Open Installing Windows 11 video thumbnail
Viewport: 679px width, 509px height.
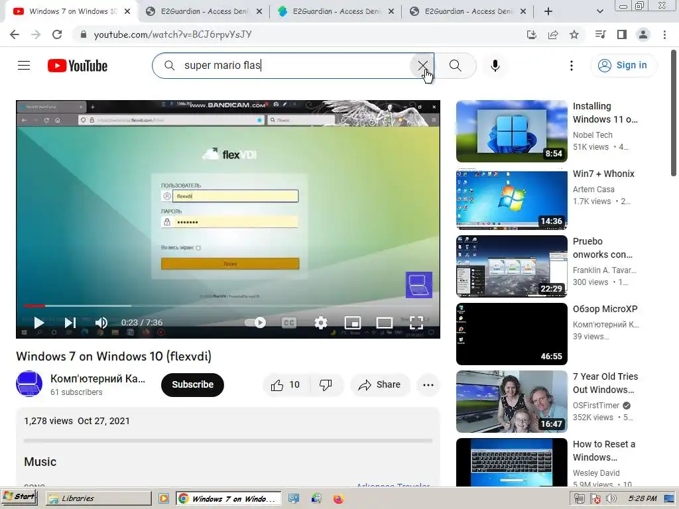(x=512, y=131)
